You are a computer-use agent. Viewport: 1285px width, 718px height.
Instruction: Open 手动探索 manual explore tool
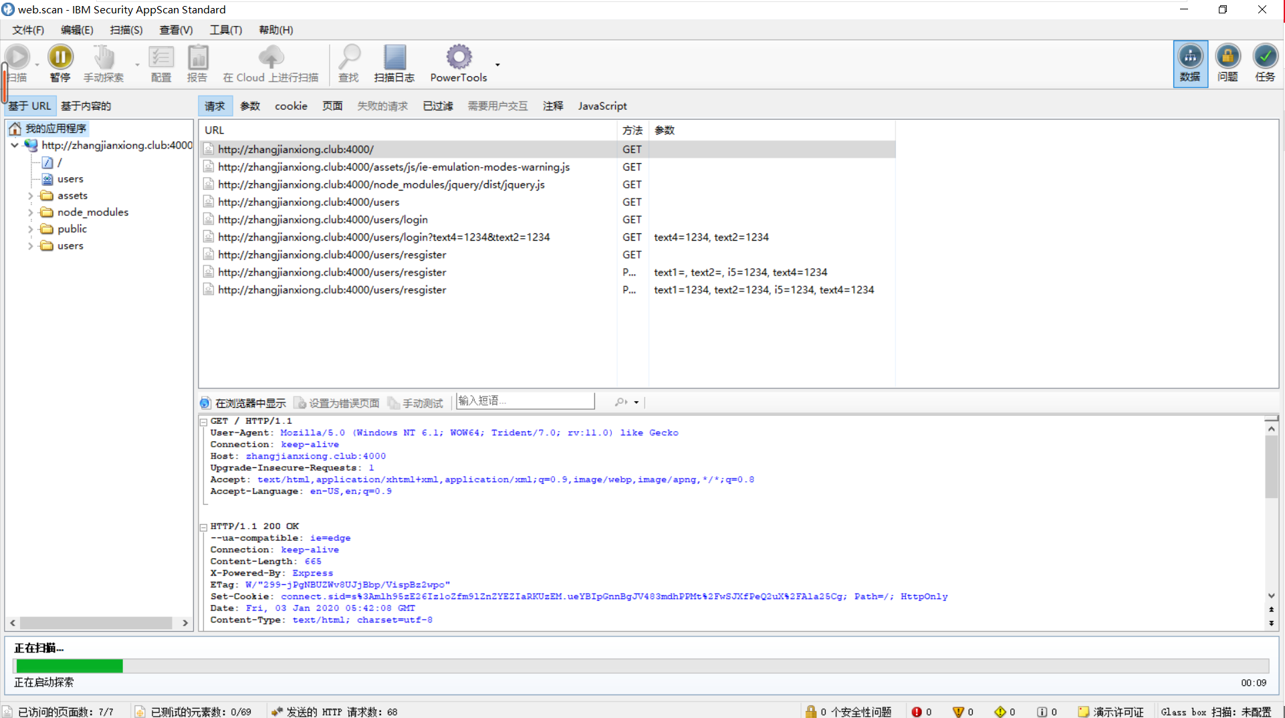104,64
